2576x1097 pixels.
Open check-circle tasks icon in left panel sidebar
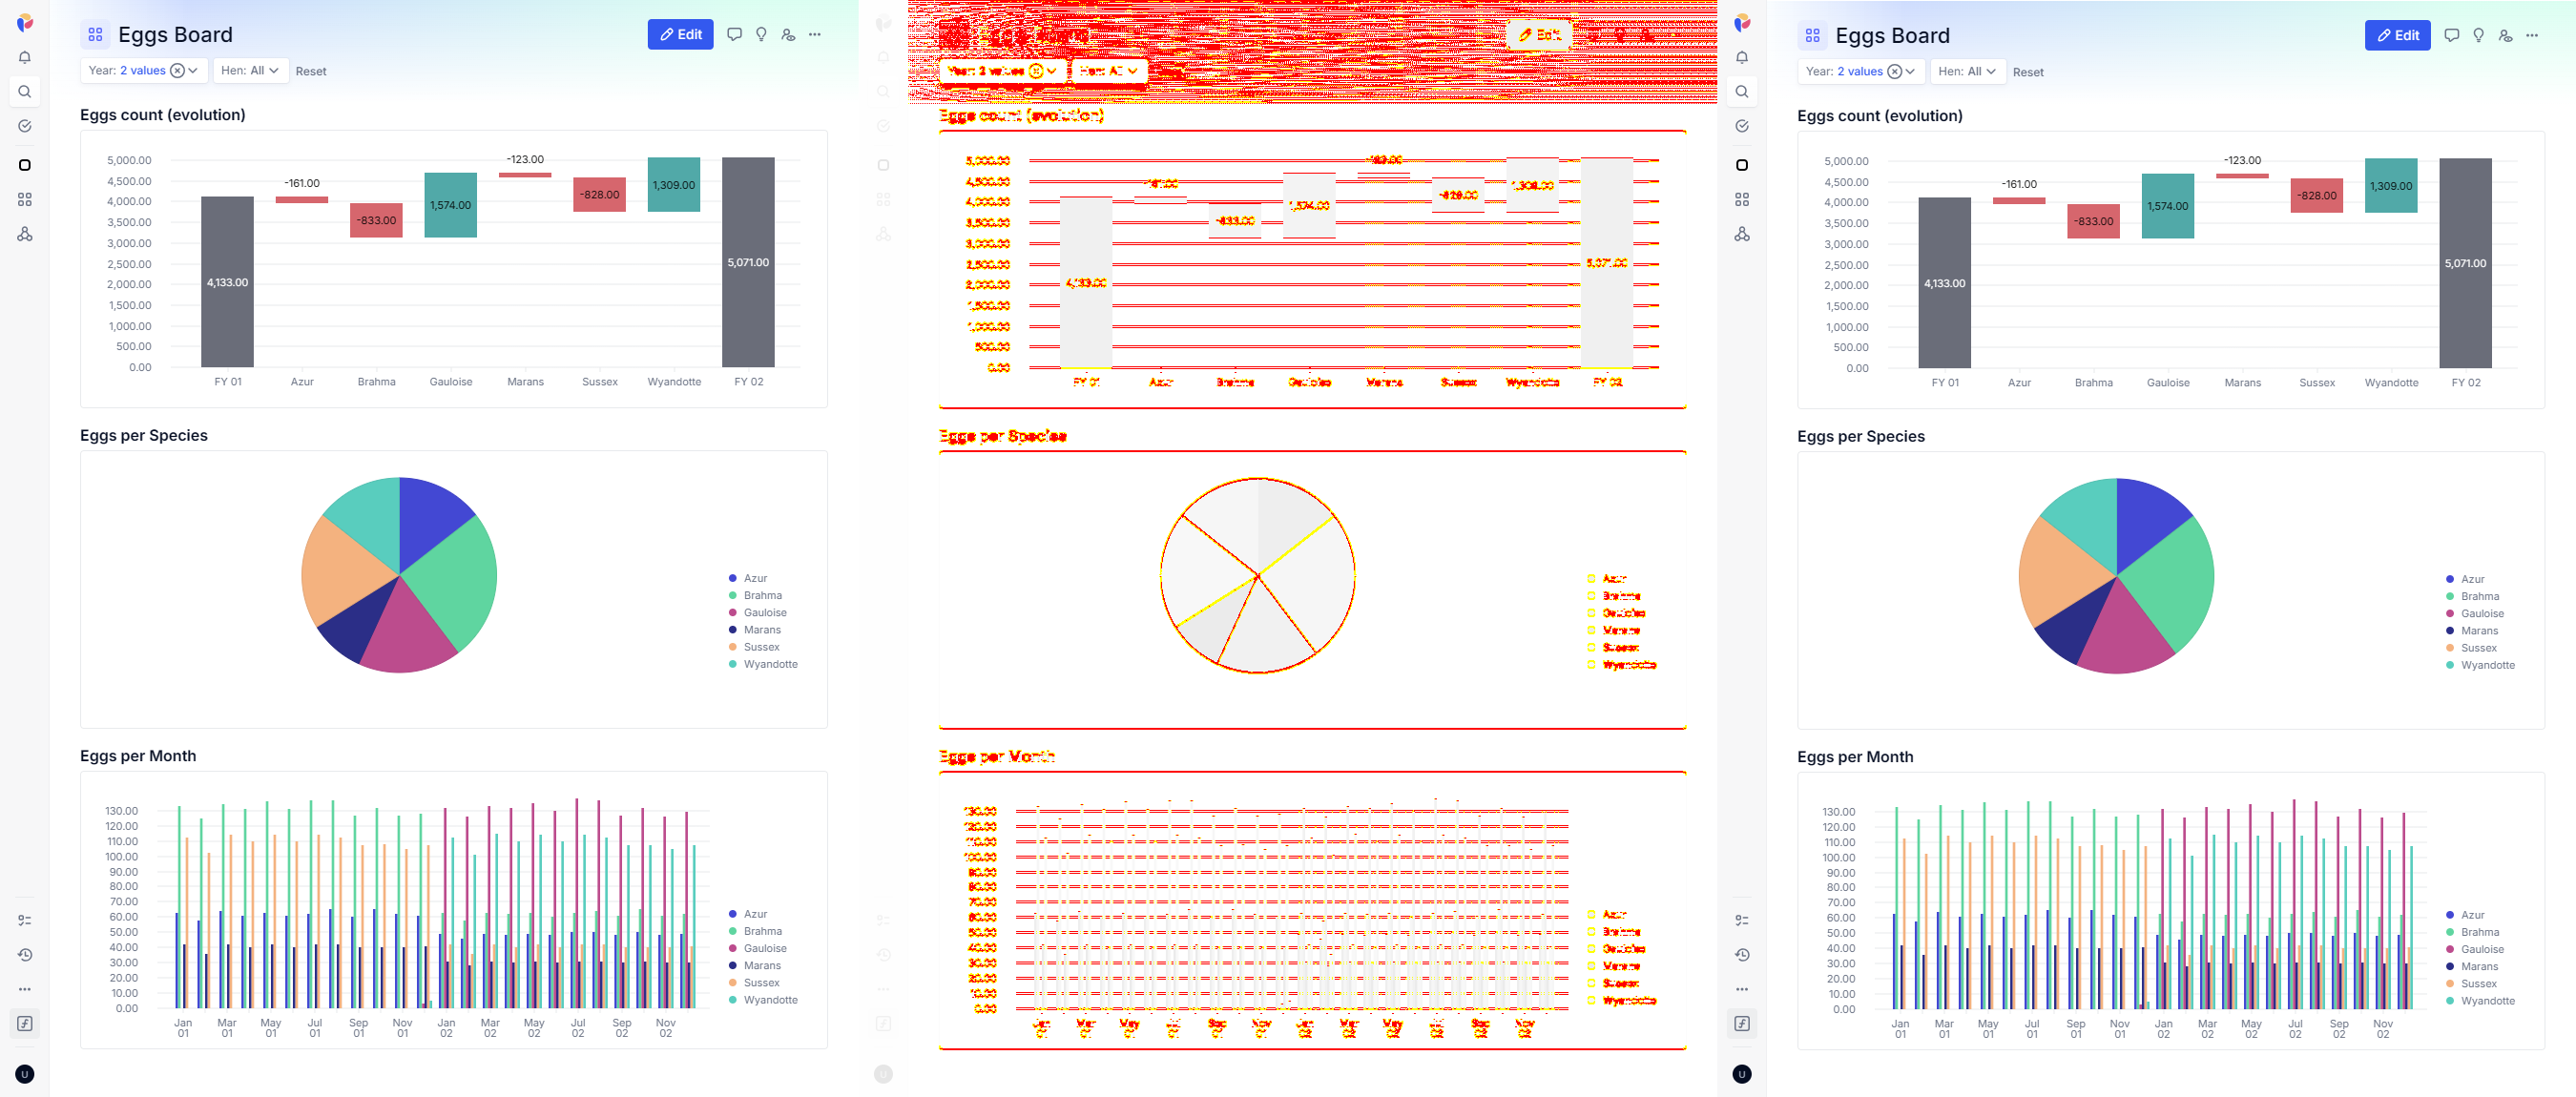coord(25,126)
